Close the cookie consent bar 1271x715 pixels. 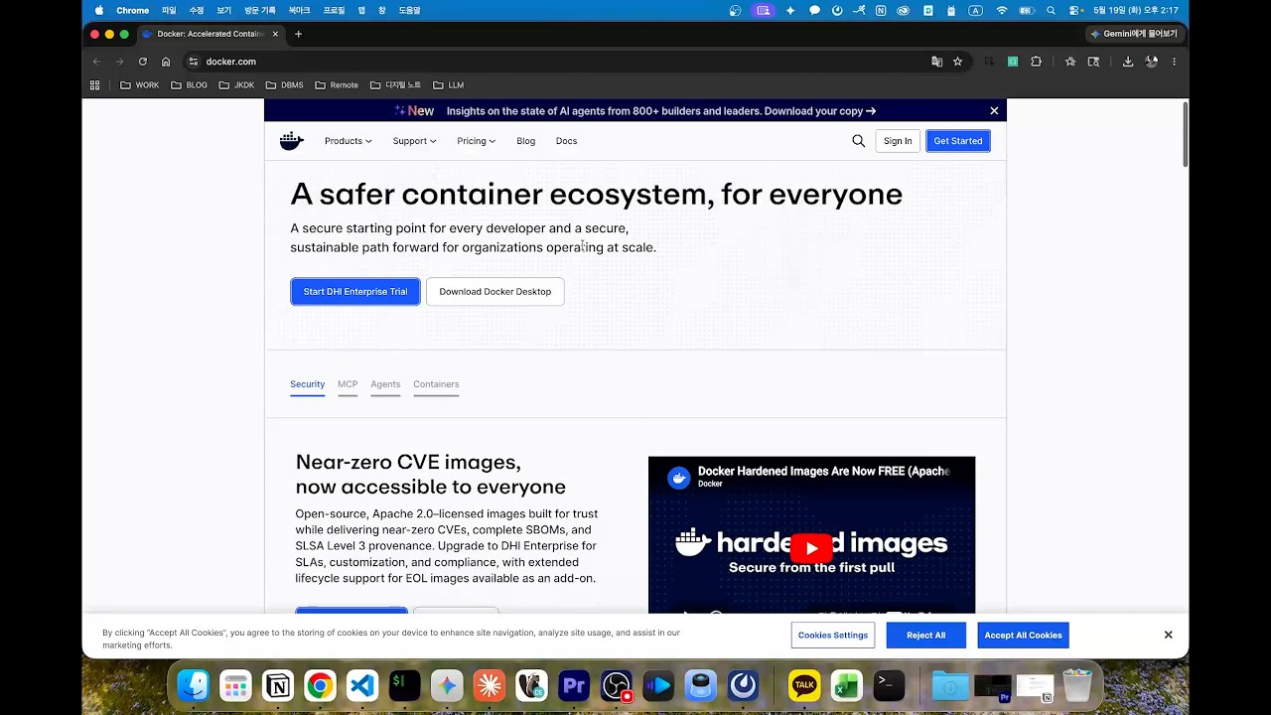(x=1168, y=635)
